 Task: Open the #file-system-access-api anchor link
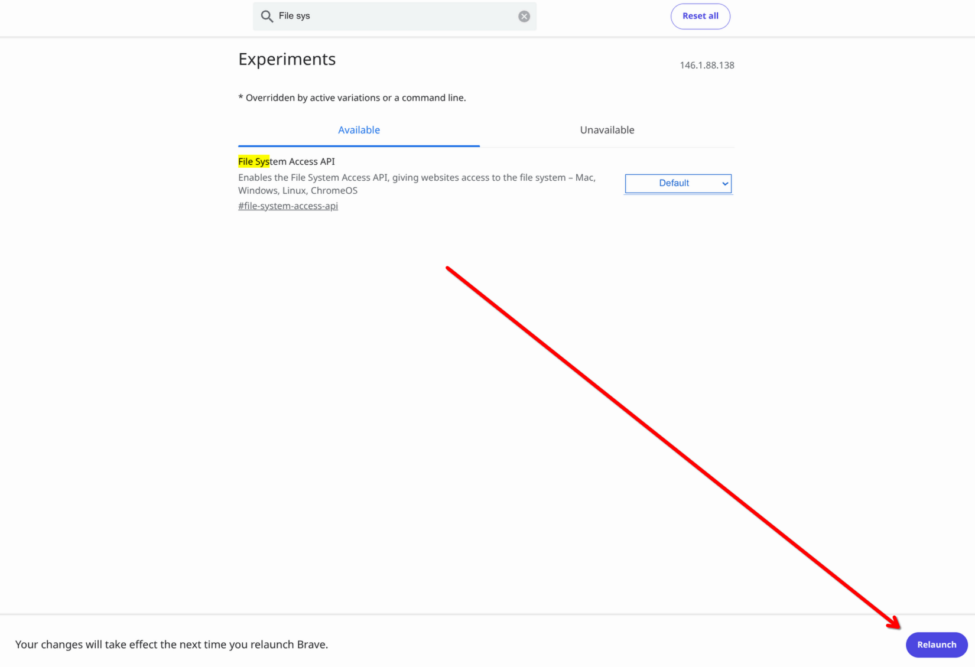point(288,206)
